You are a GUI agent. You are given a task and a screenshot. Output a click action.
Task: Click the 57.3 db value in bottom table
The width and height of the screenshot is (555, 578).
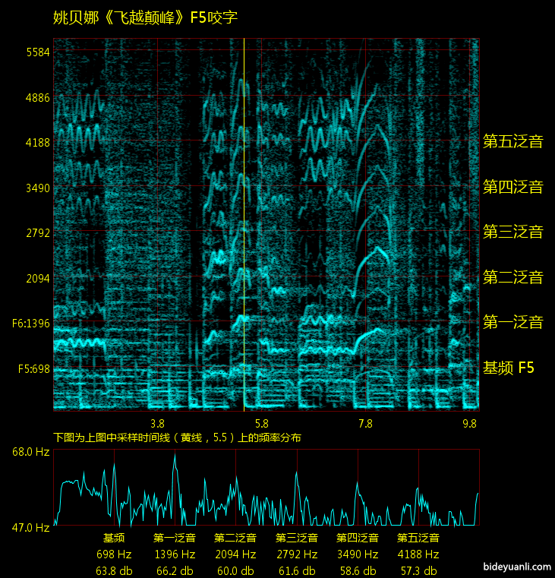coord(418,570)
